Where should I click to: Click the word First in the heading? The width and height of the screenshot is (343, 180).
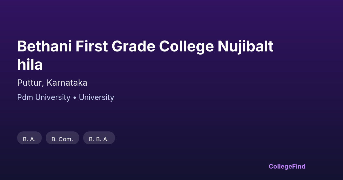click(91, 47)
